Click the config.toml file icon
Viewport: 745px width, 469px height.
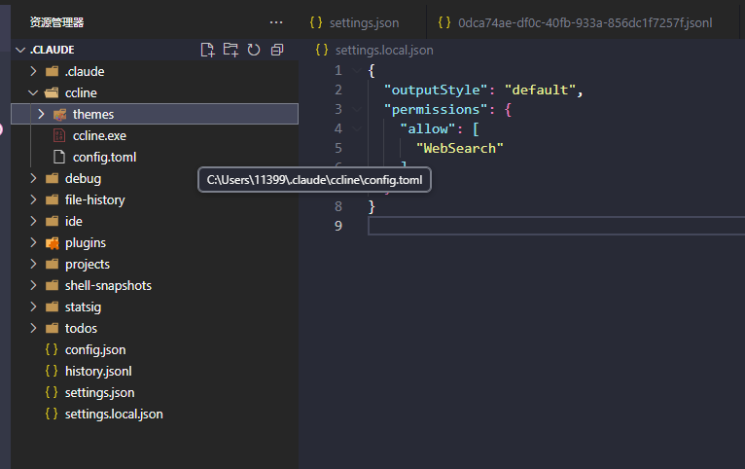click(59, 158)
